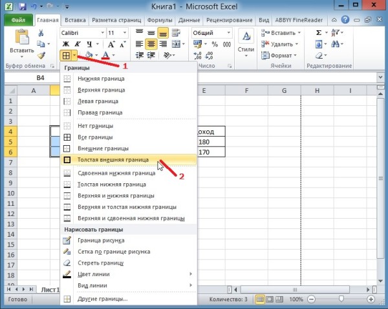
Task: Click the 000 thousands separator icon
Action: (227, 44)
